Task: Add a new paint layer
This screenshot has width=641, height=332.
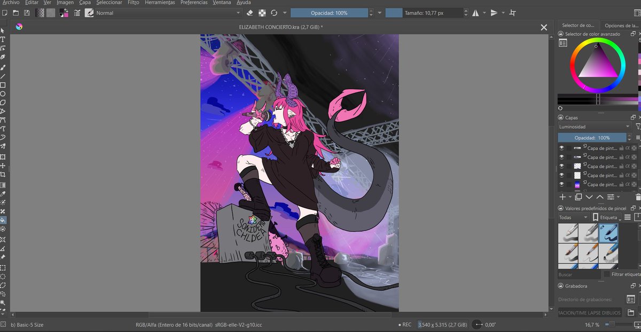Action: click(562, 197)
